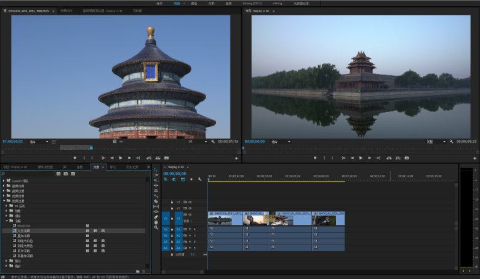Image resolution: width=480 pixels, height=279 pixels.
Task: Select the Zoom magnifier tool
Action: 156,227
